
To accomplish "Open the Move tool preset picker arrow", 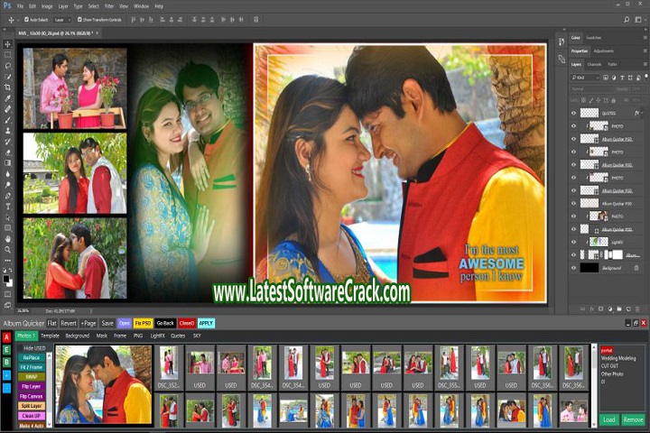I will [x=17, y=20].
